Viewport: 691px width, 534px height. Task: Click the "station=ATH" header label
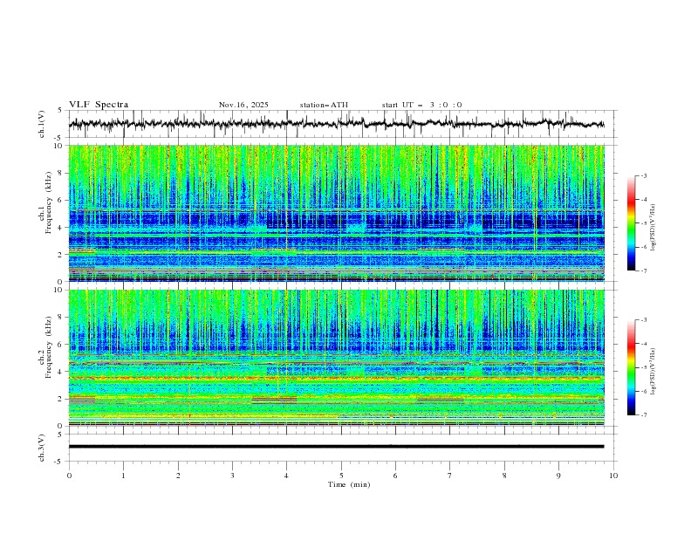click(x=324, y=105)
